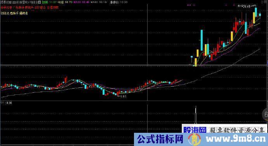Viewport: 268px width, 146px height.
Task: Click the MA60 10.16 label
Action: [x=99, y=2]
